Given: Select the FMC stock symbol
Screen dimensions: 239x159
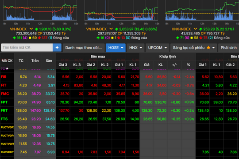Looking at the screenshot, I should click(5, 94).
